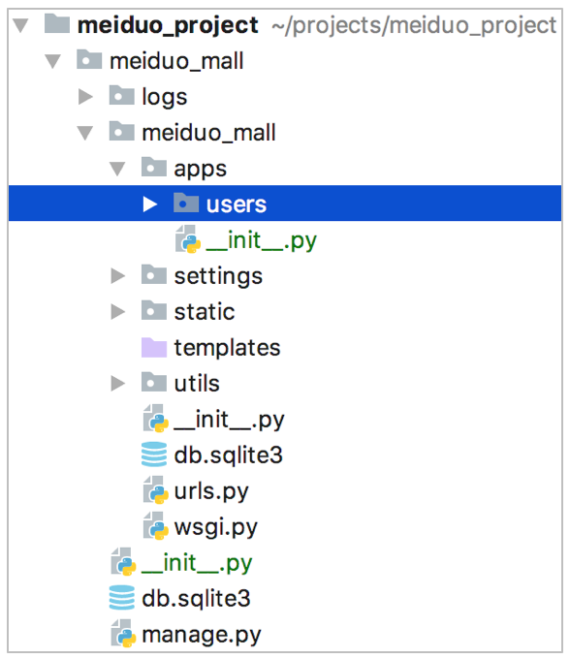Click the root-level db.sqlite3 database icon
The width and height of the screenshot is (570, 659).
click(122, 597)
